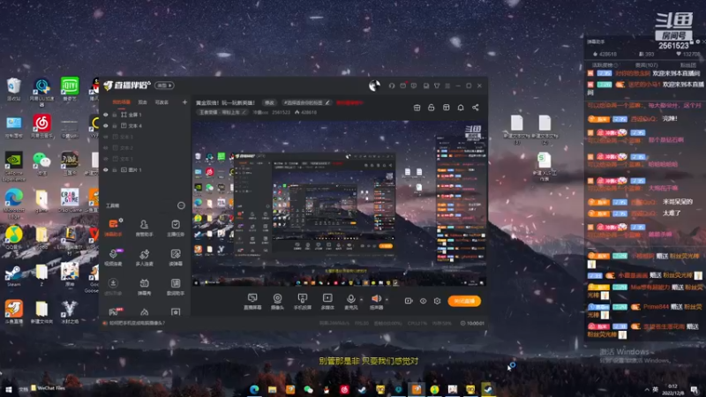
Task: Click the speaker (扬声器) icon in bottom toolbar
Action: [376, 298]
